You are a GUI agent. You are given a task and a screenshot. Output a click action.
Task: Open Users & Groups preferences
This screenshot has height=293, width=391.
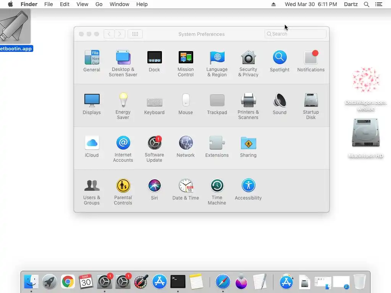[92, 192]
